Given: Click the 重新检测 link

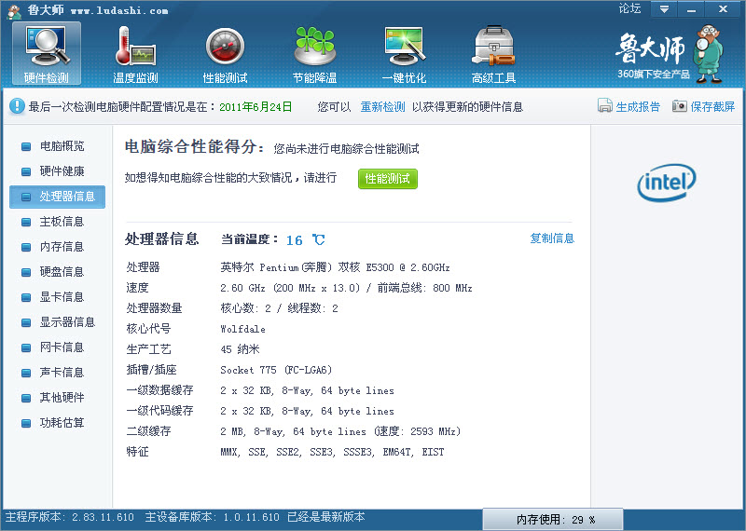Looking at the screenshot, I should (x=382, y=107).
